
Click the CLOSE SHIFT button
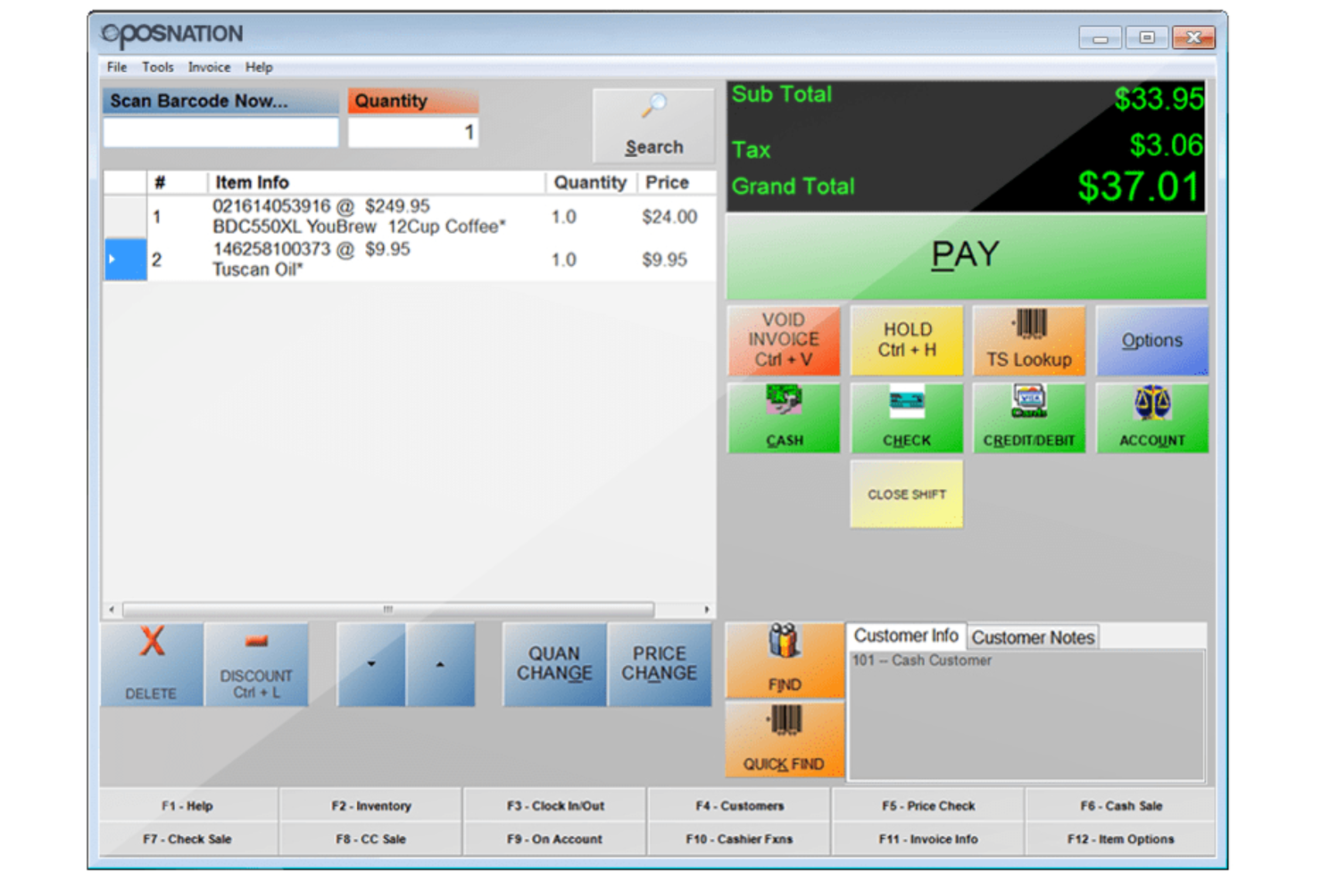(906, 494)
